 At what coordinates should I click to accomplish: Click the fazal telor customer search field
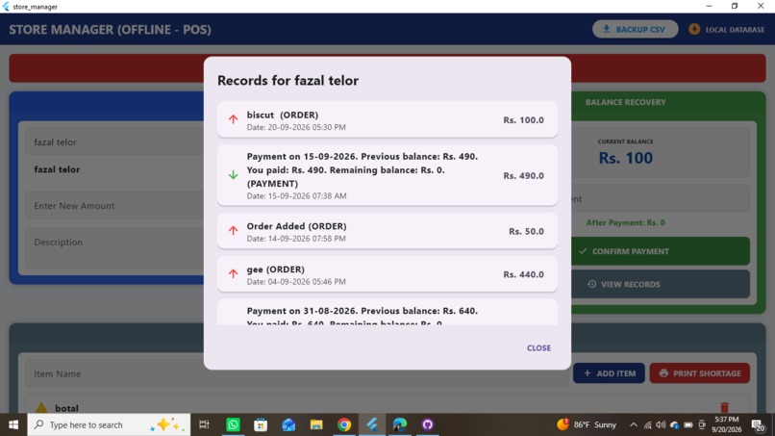point(113,142)
